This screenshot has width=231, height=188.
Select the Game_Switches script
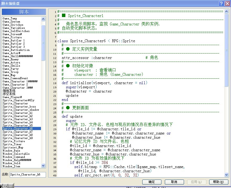coord(13,25)
